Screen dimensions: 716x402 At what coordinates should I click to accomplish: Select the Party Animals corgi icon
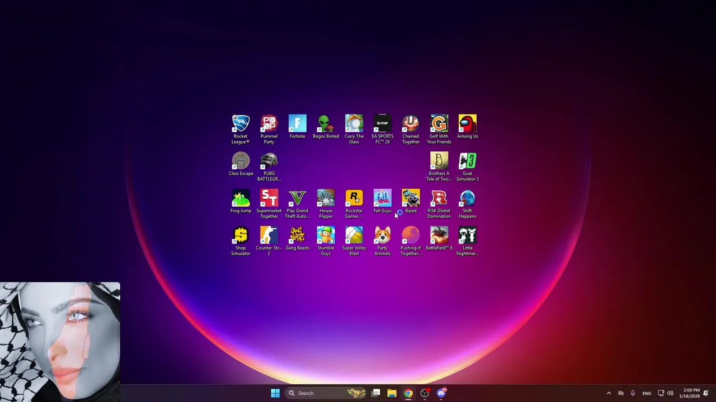coord(383,242)
